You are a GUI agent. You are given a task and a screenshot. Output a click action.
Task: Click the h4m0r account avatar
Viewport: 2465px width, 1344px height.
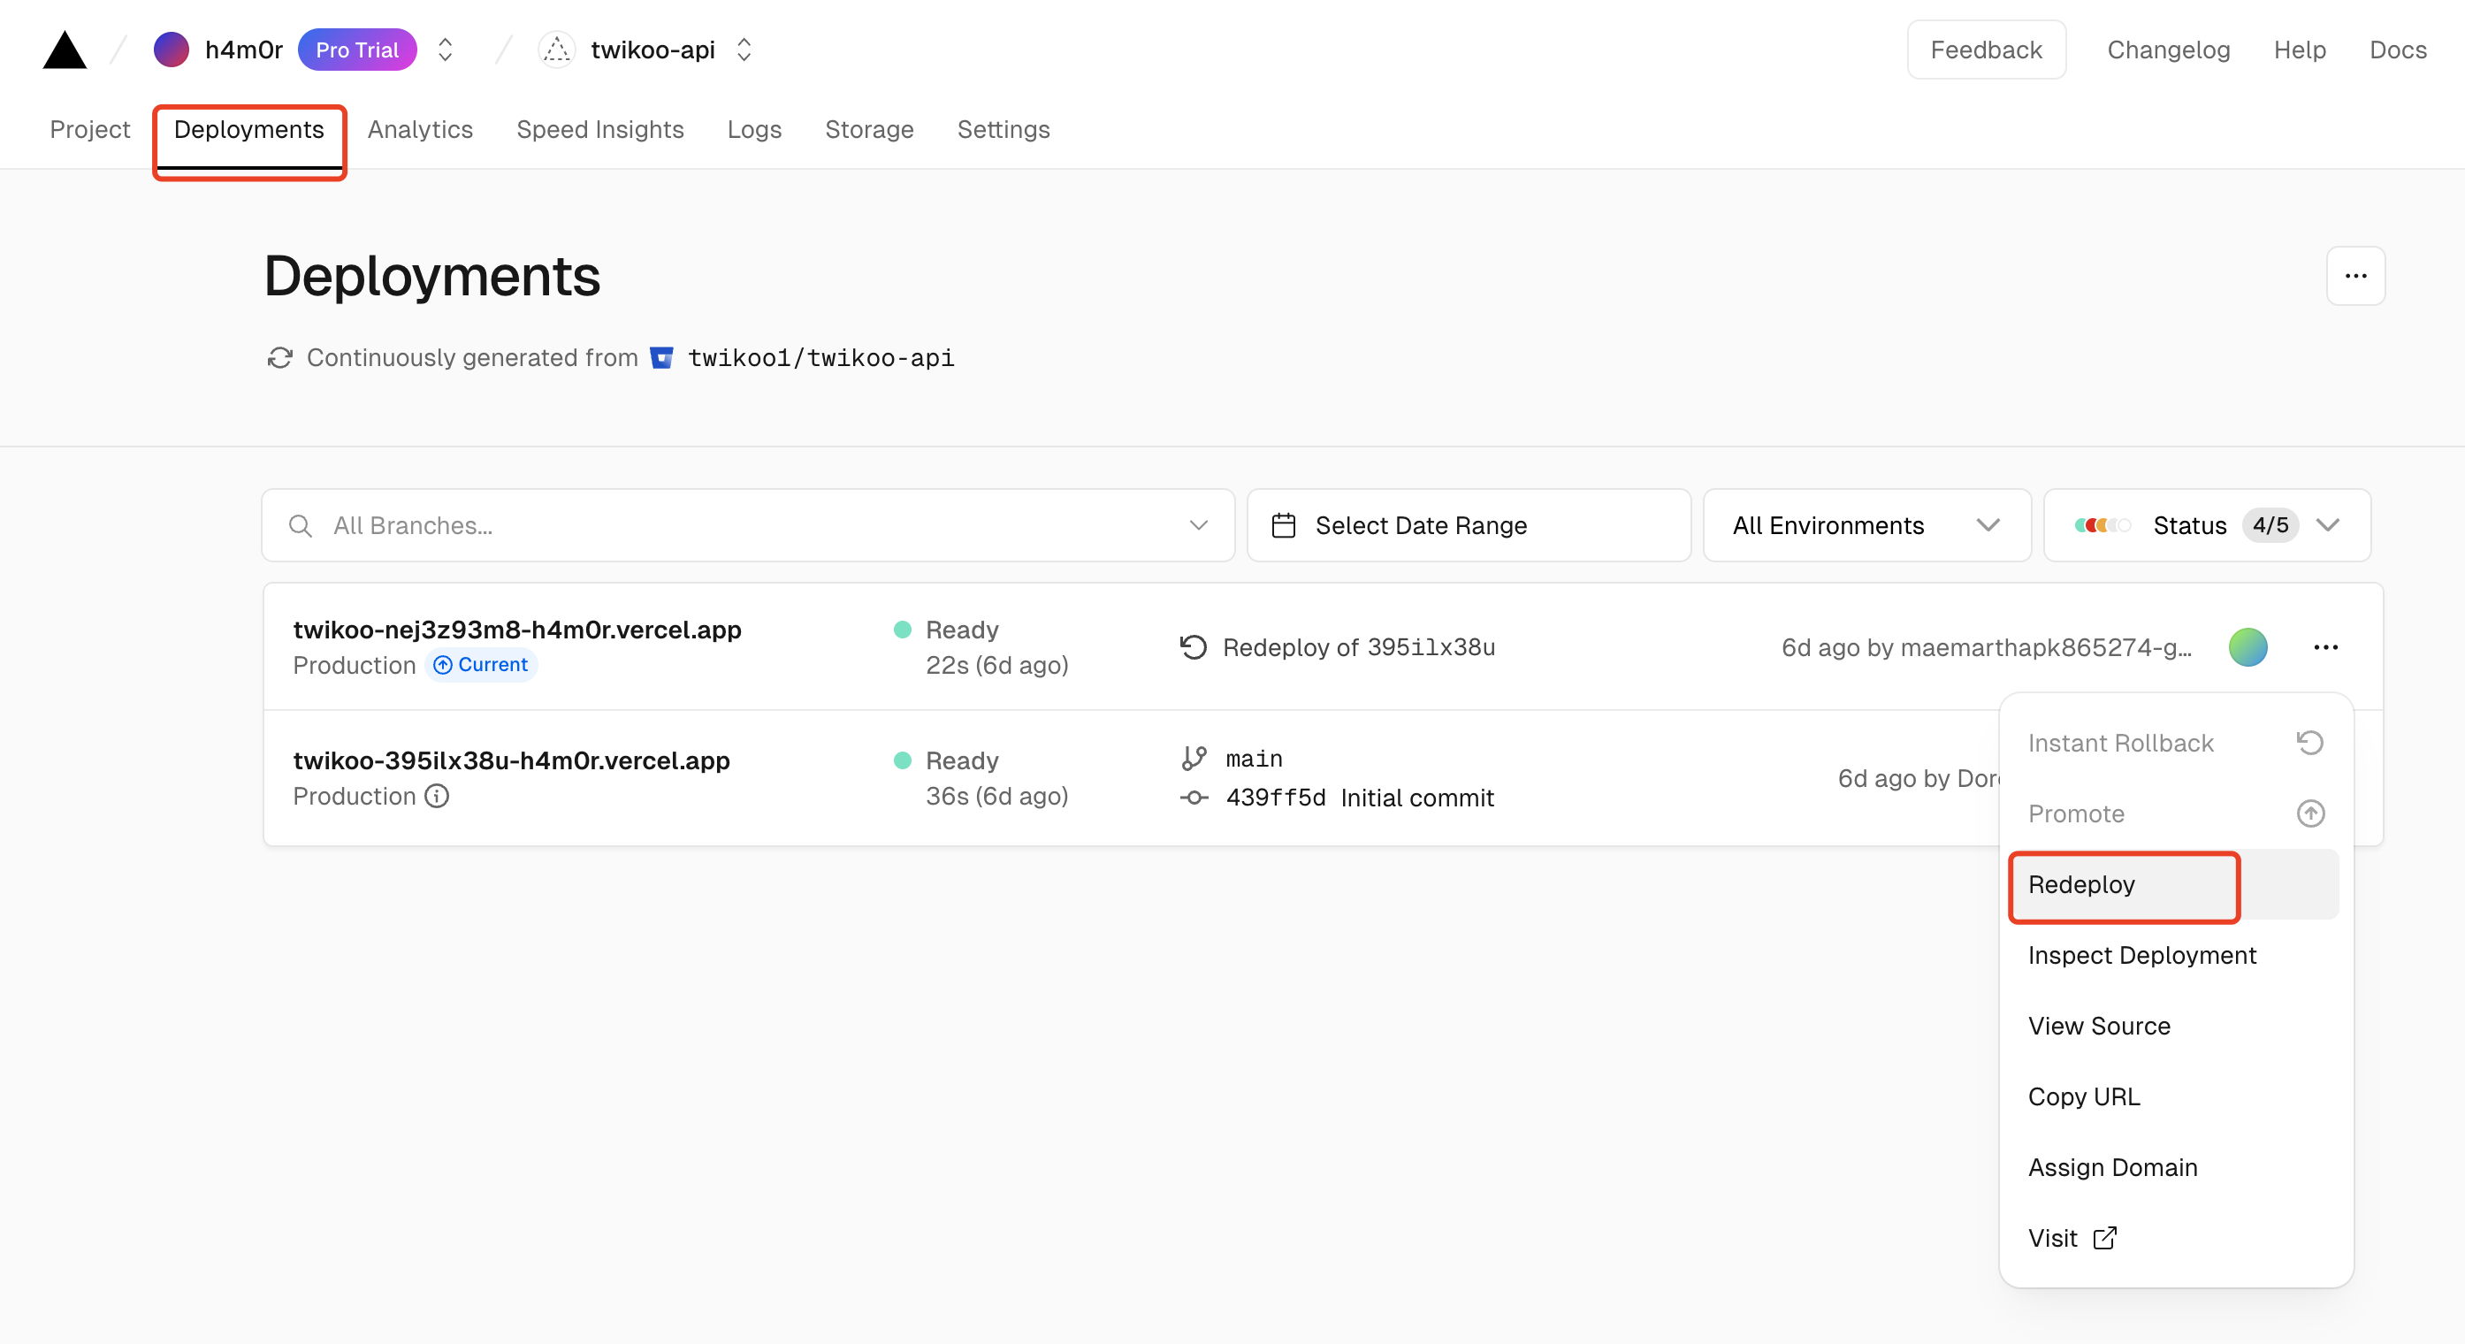click(x=172, y=50)
